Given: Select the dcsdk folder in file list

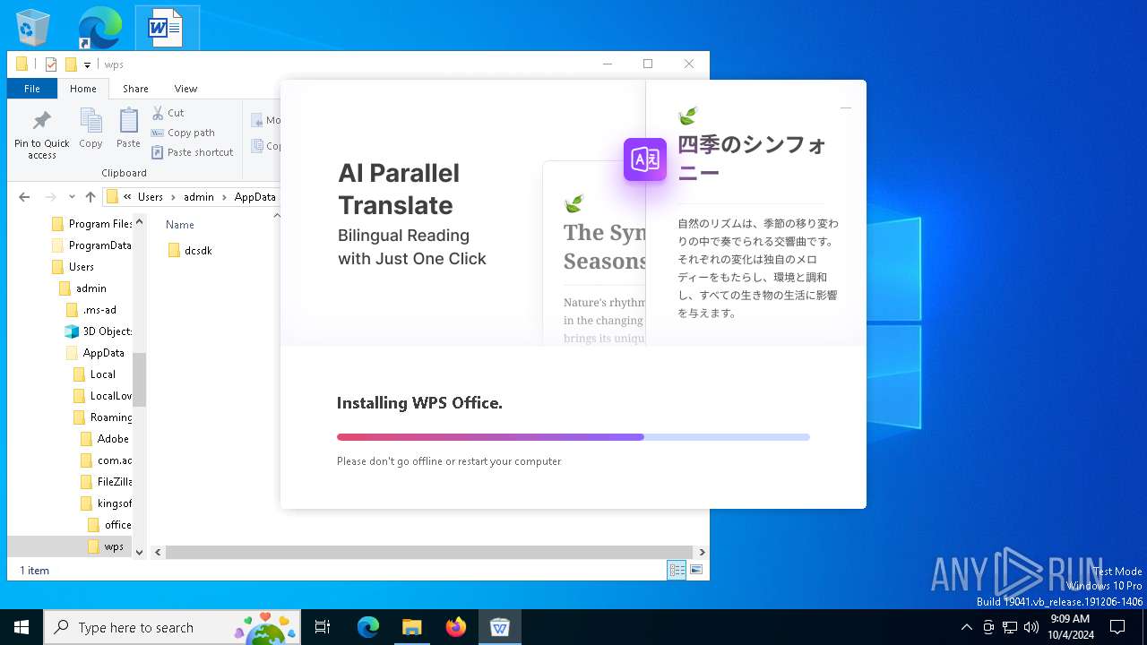Looking at the screenshot, I should pyautogui.click(x=190, y=251).
